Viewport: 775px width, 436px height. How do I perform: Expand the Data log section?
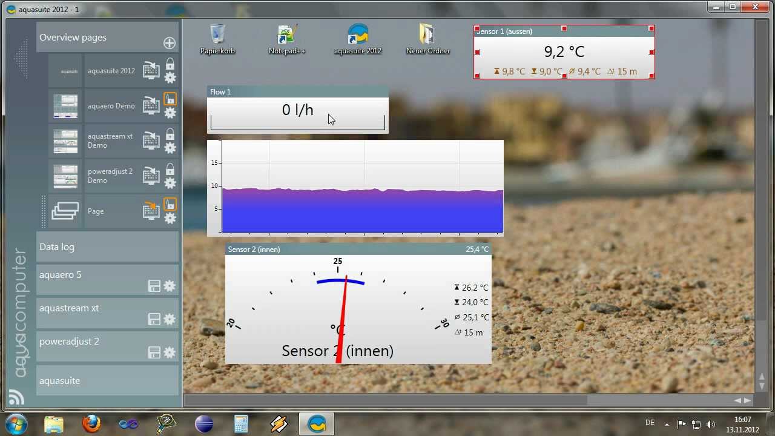108,247
